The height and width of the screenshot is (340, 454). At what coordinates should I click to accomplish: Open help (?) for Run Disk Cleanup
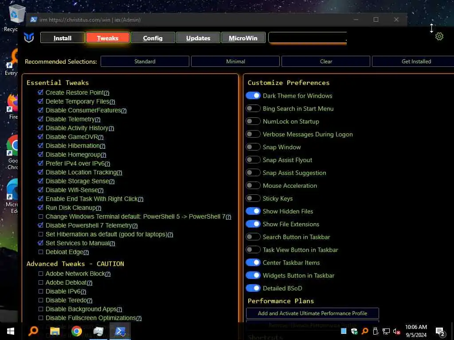[98, 208]
